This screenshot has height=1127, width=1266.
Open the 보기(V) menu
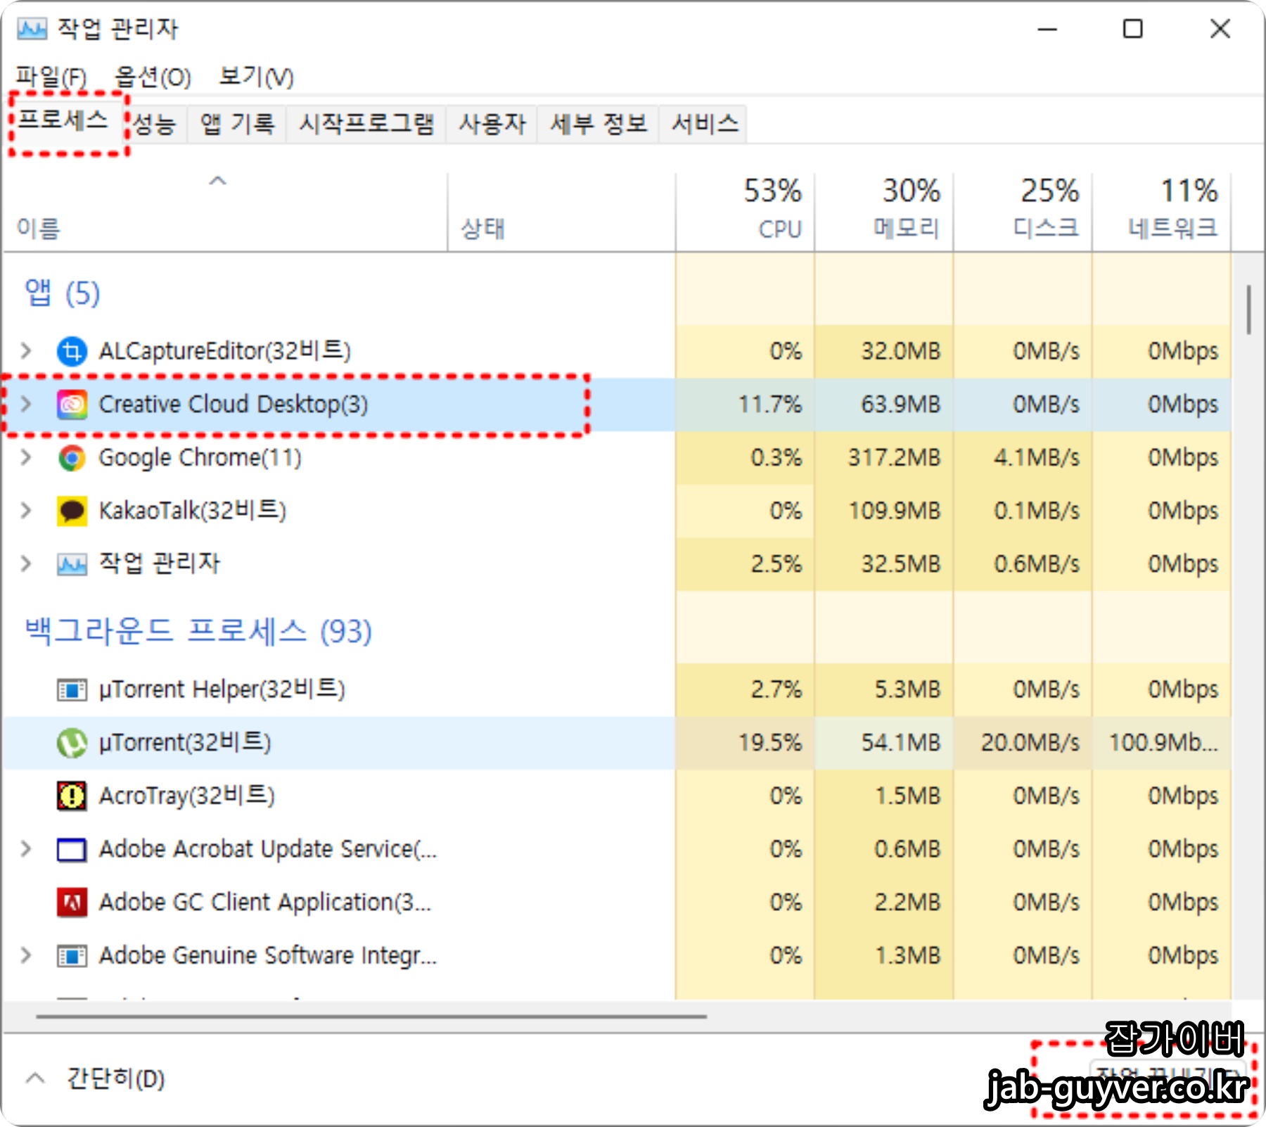click(x=256, y=77)
